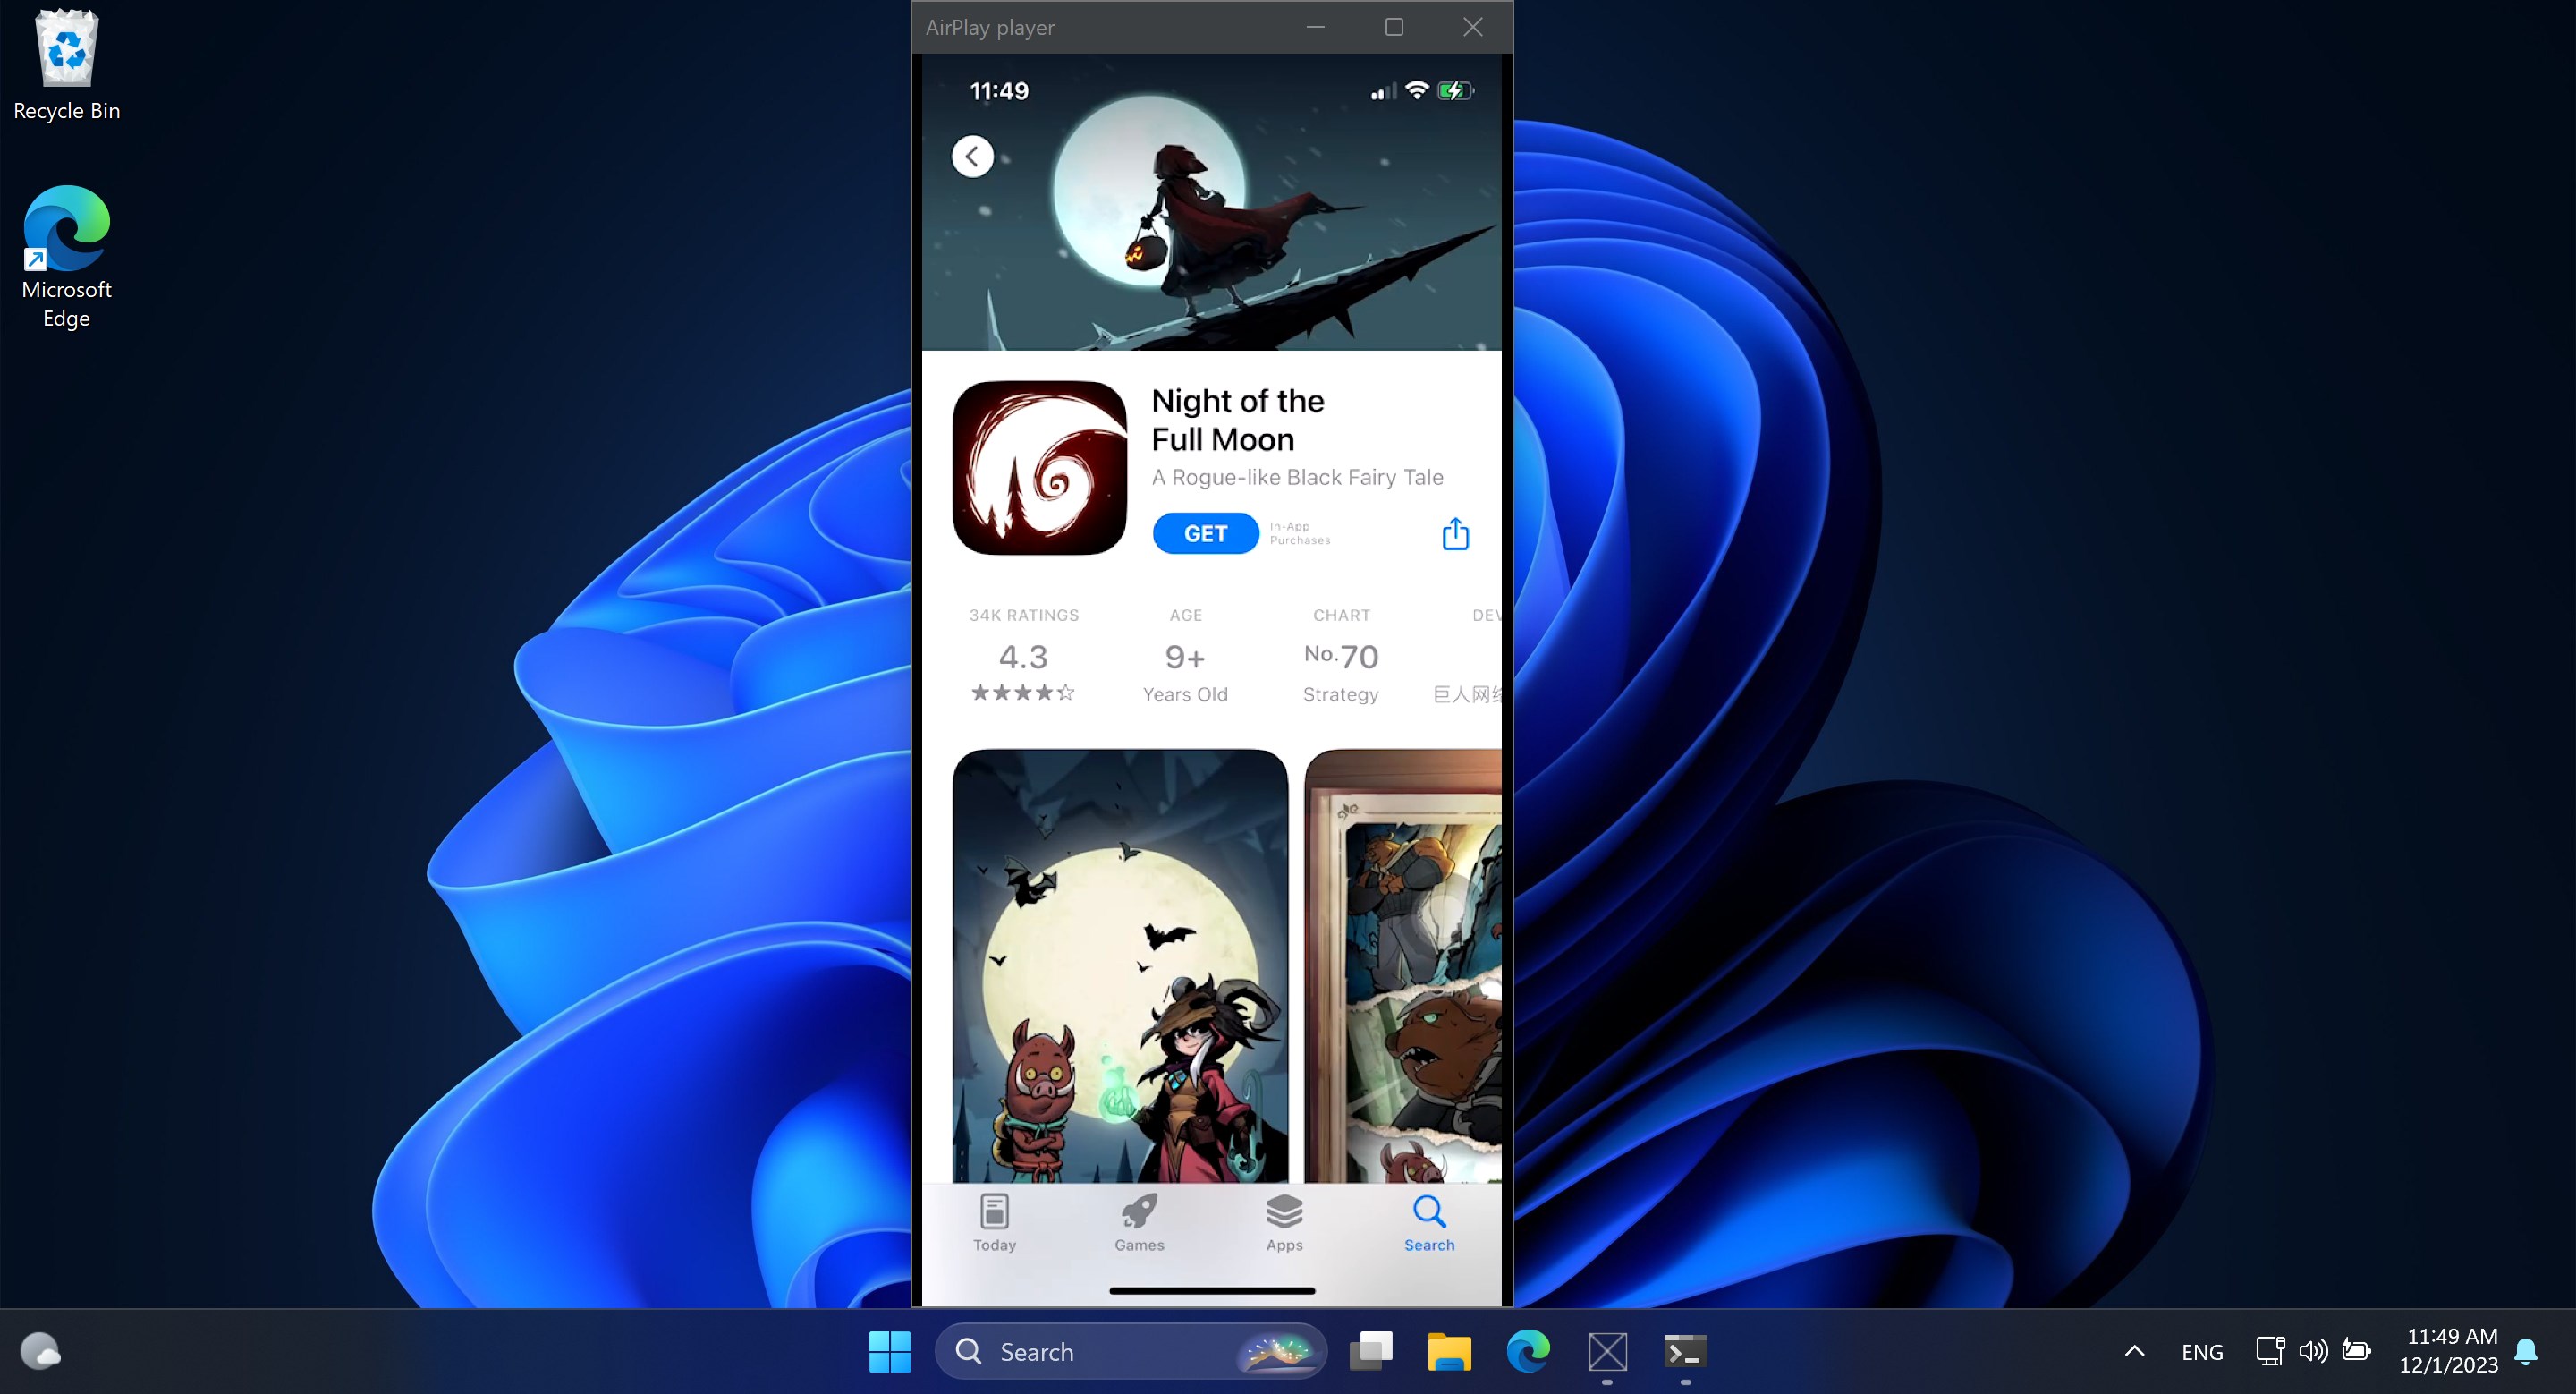Screen dimensions: 2576x1394
Task: Expand the hidden system tray icons
Action: point(2134,1351)
